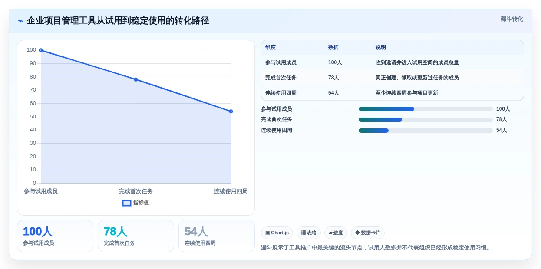Select the chart data point for 连续使用四周
Viewport: 541px width, 269px height.
click(x=231, y=112)
